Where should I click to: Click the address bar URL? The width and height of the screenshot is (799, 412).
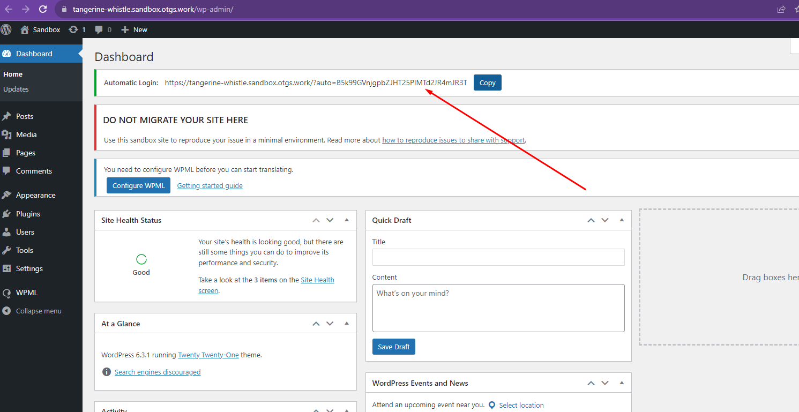pos(153,9)
